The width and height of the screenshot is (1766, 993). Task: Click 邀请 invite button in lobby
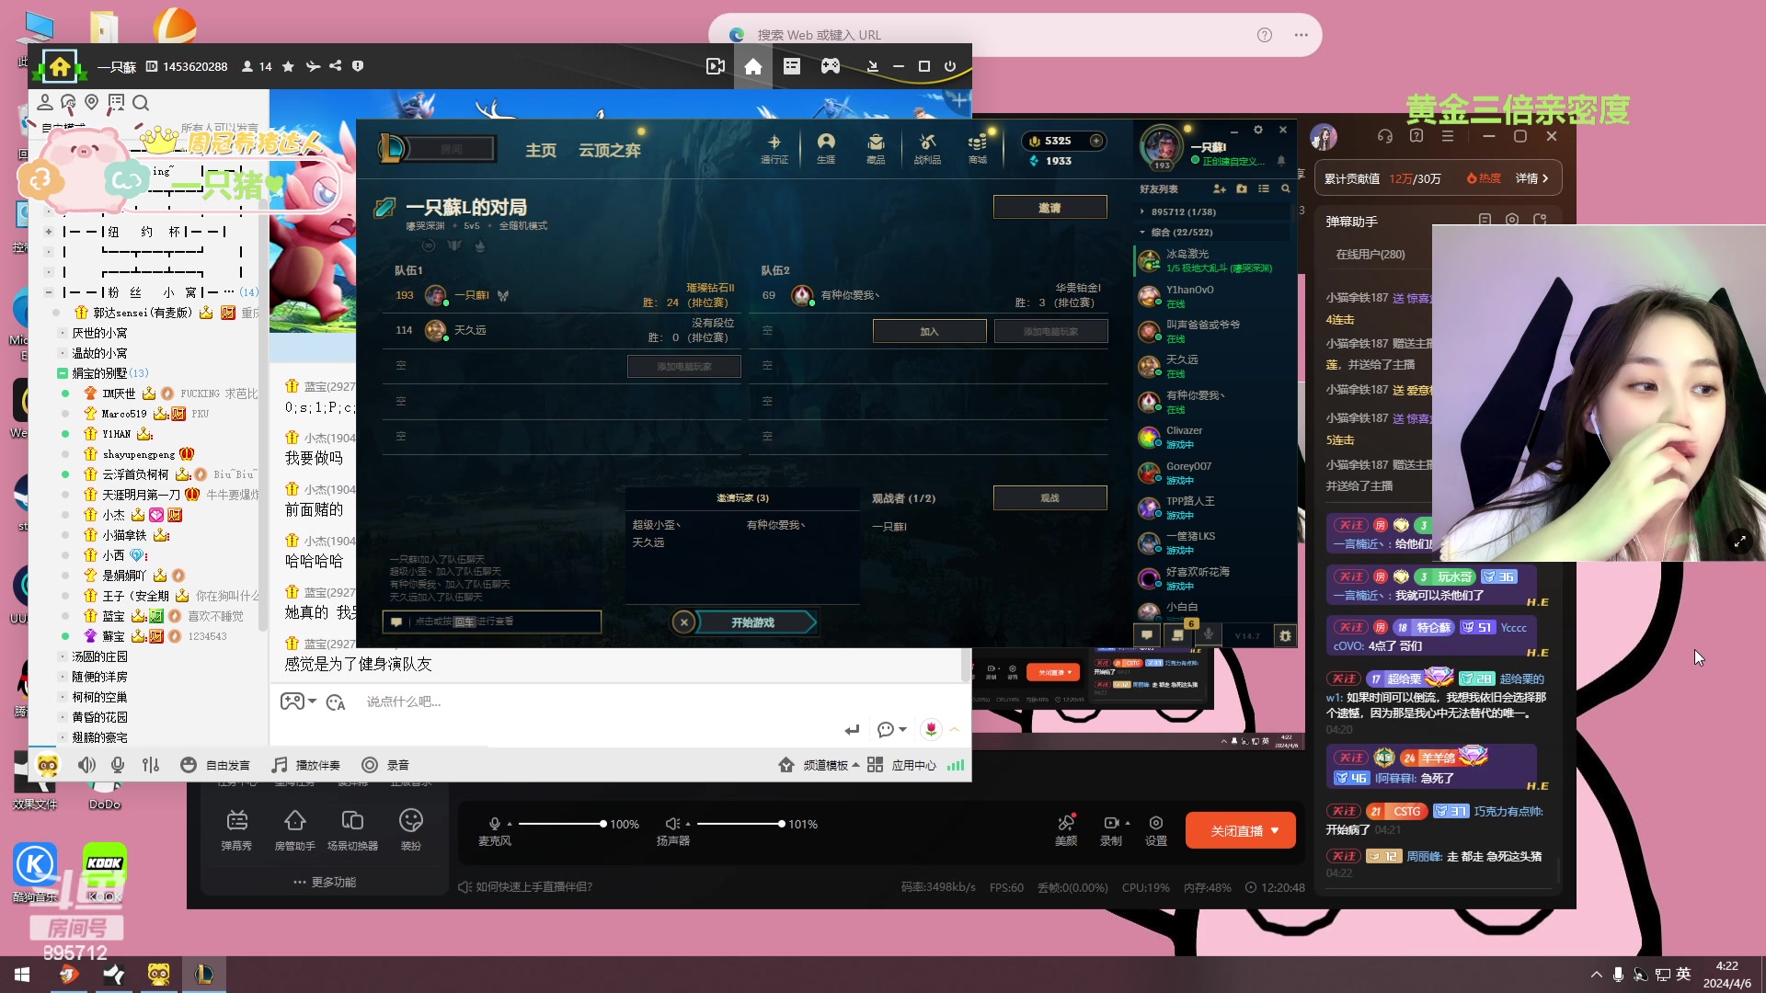click(1049, 208)
